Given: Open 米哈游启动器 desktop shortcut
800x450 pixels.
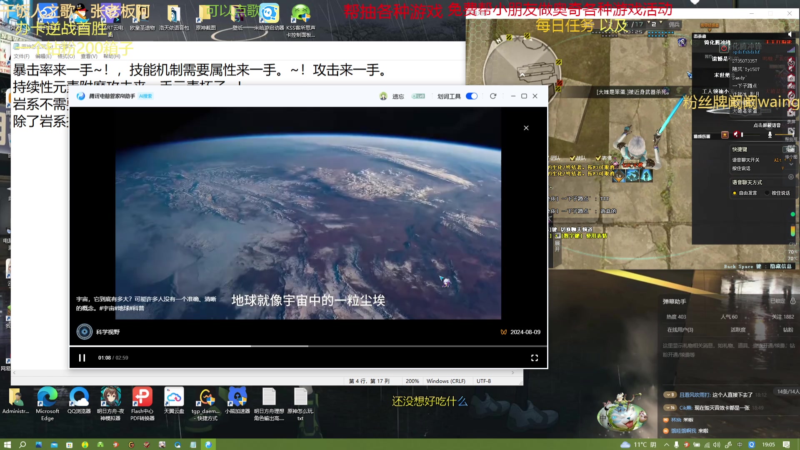Looking at the screenshot, I should point(269,18).
